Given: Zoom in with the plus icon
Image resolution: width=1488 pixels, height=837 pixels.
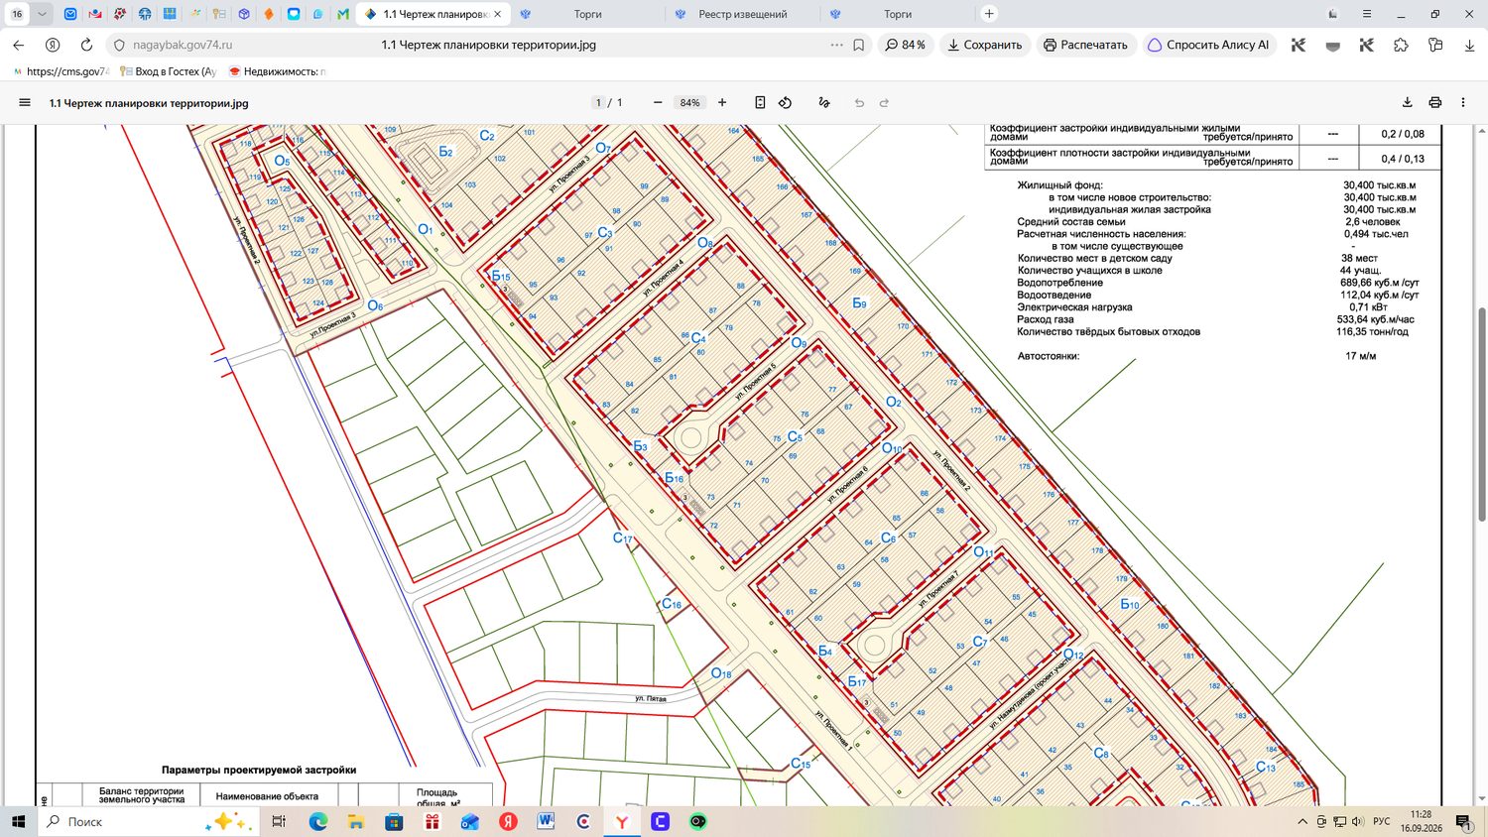Looking at the screenshot, I should 722,102.
